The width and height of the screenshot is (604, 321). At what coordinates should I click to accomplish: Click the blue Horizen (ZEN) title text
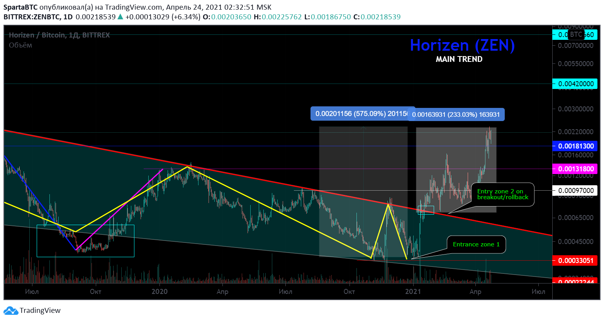pyautogui.click(x=462, y=46)
